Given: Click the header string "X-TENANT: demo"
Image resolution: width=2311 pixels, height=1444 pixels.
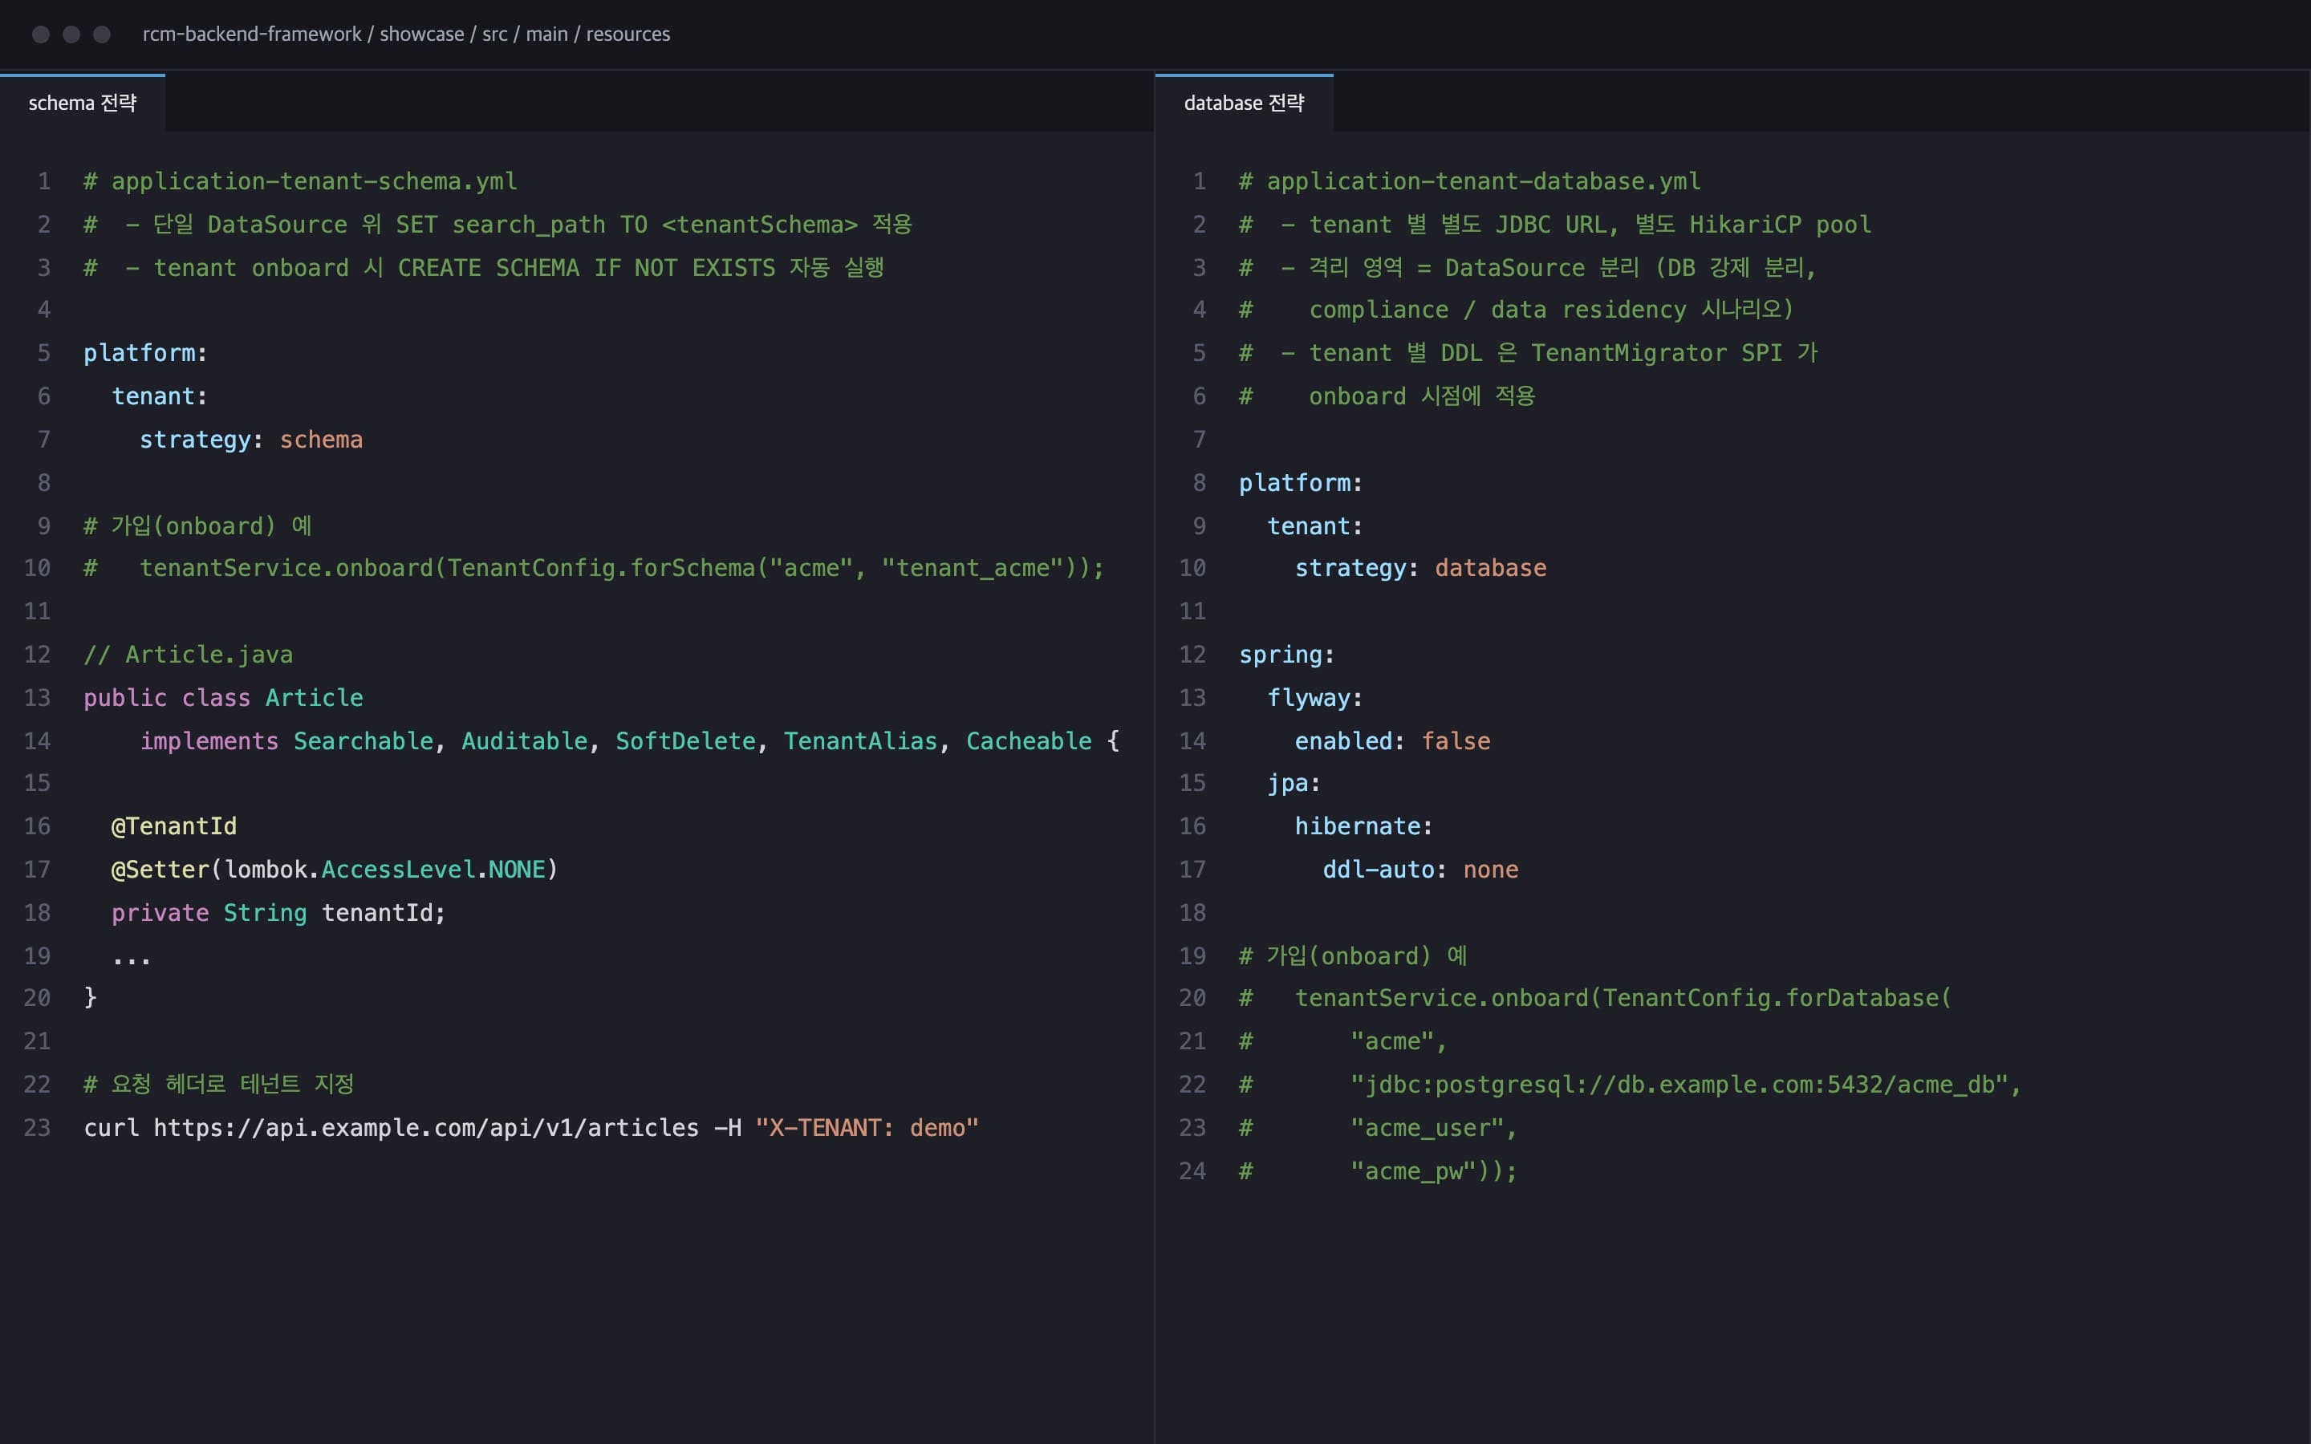Looking at the screenshot, I should [867, 1128].
